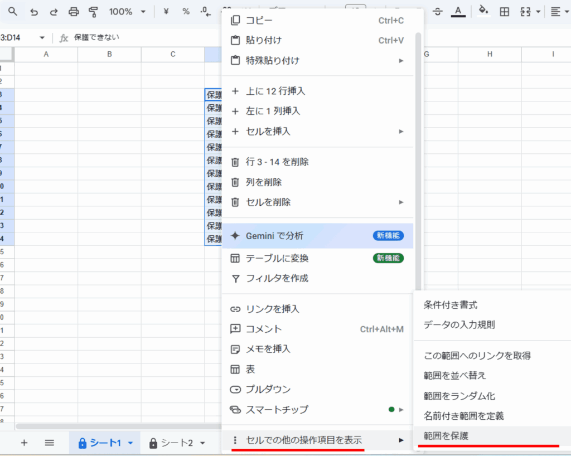Apply percent format icon

[x=186, y=11]
